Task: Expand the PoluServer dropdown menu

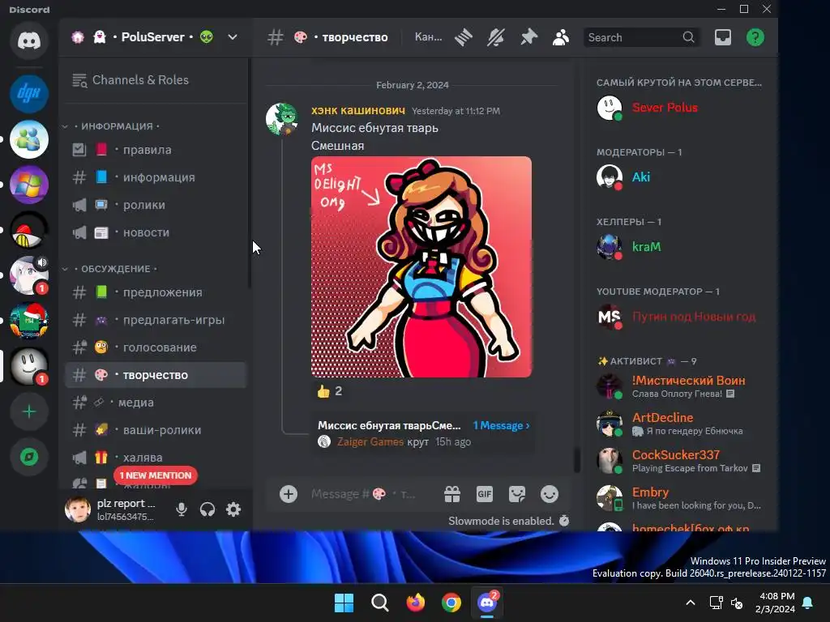Action: 233,37
